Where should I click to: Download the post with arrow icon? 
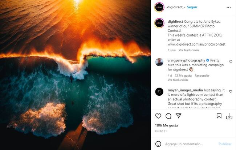(x=229, y=116)
